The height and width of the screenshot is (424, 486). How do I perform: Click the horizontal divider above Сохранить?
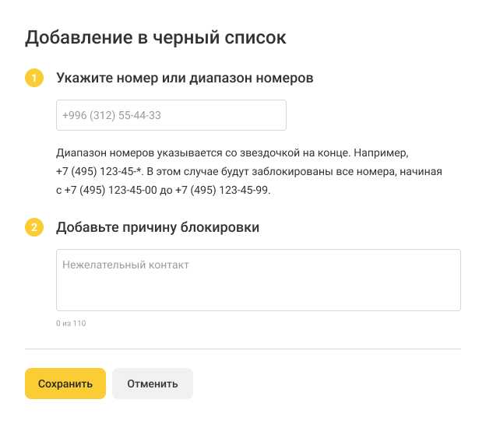pyautogui.click(x=243, y=349)
